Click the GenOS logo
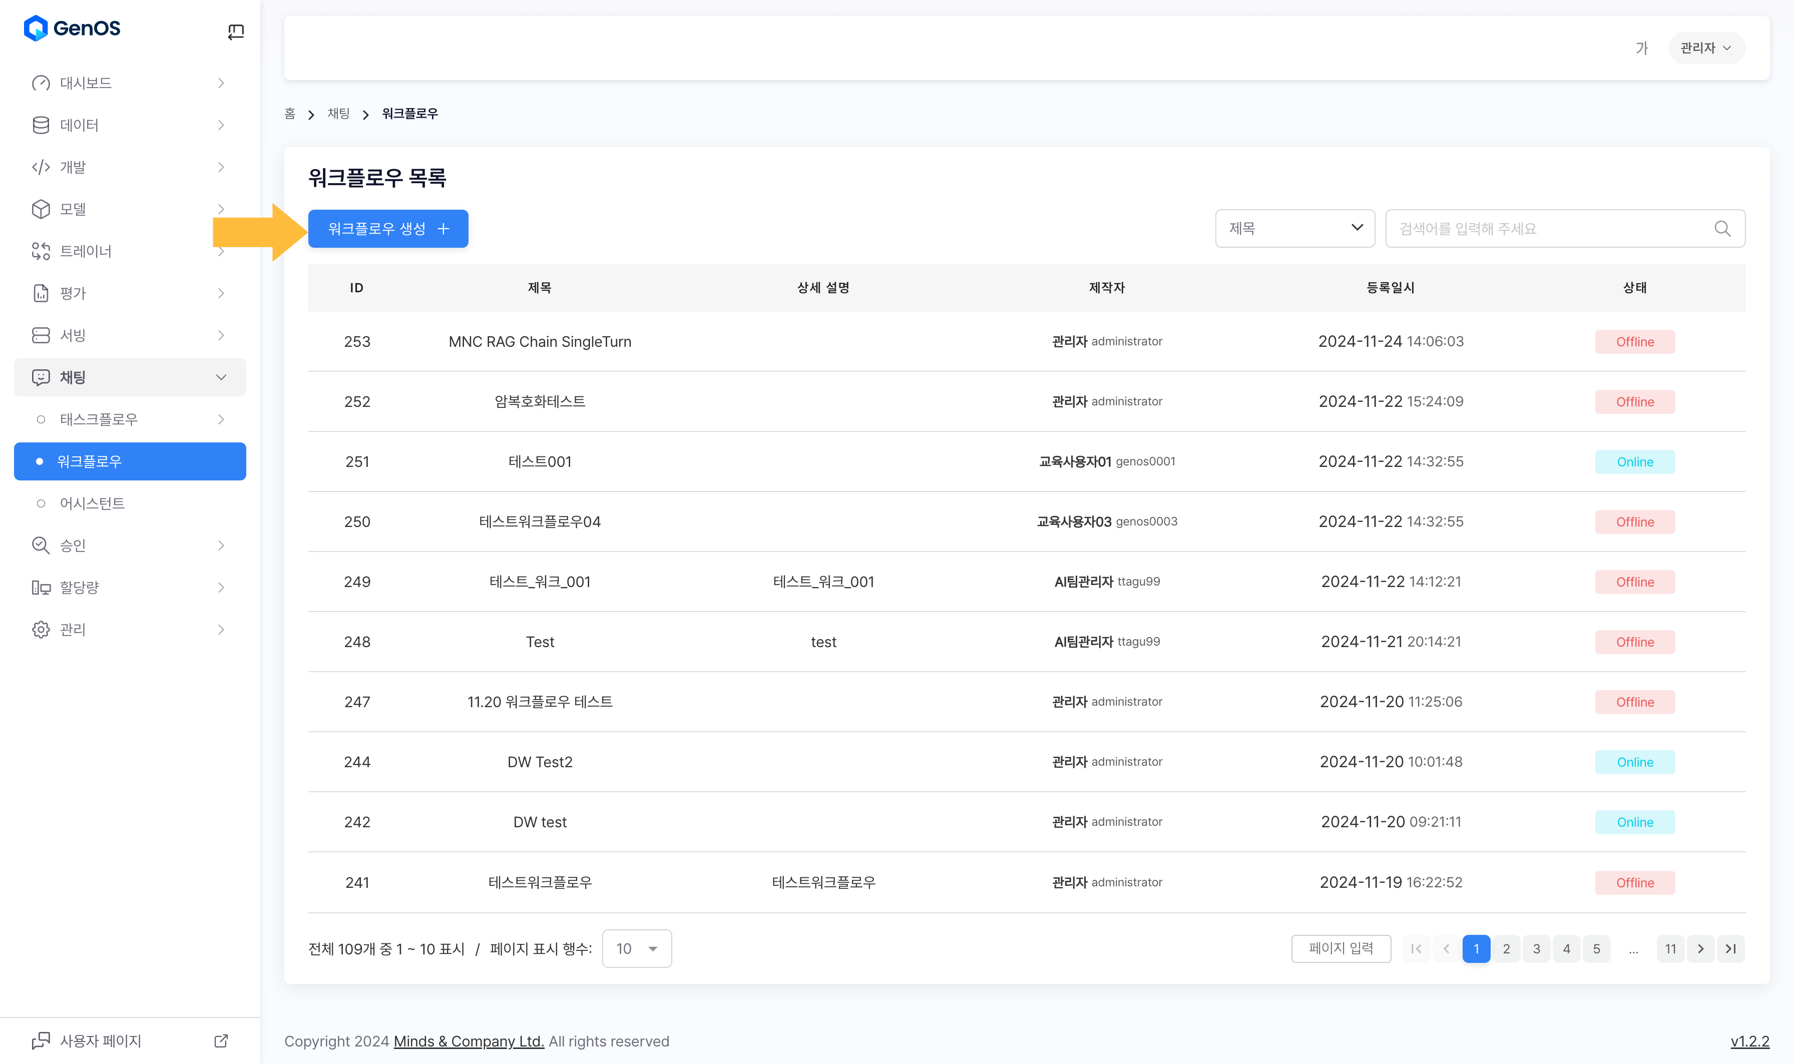The height and width of the screenshot is (1064, 1794). [x=73, y=29]
